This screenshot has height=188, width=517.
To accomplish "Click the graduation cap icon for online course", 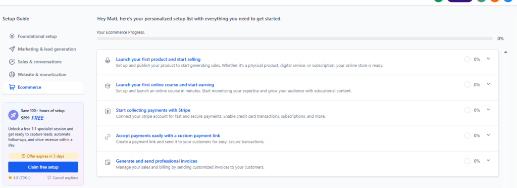I will point(108,86).
